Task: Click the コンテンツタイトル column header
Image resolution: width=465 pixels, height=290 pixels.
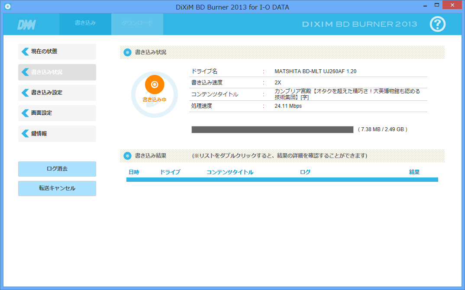Action: click(x=230, y=172)
